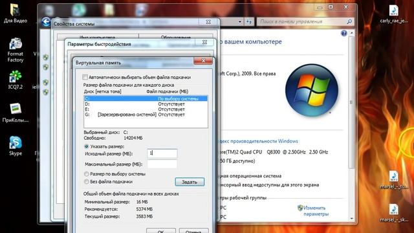Click Изменить параметры link
Viewport: 414px width, 233px height.
(316, 211)
